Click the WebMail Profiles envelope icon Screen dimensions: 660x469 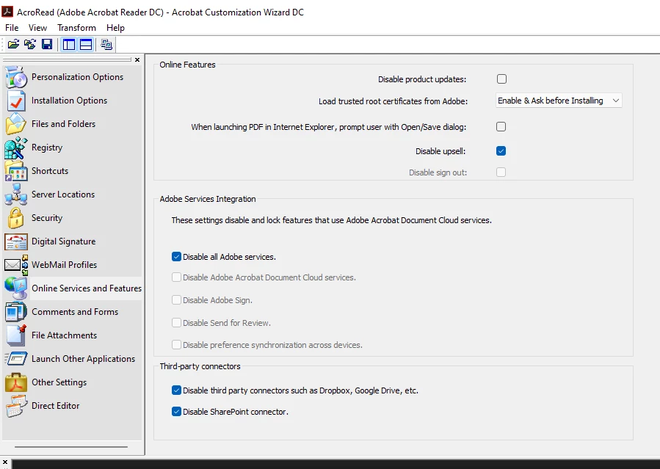pyautogui.click(x=16, y=265)
